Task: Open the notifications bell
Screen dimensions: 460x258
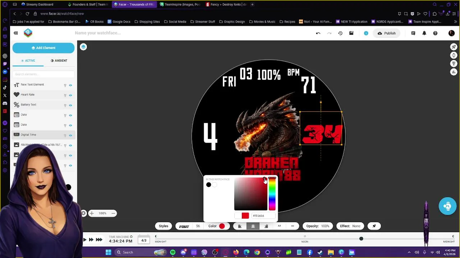Action: tap(424, 33)
